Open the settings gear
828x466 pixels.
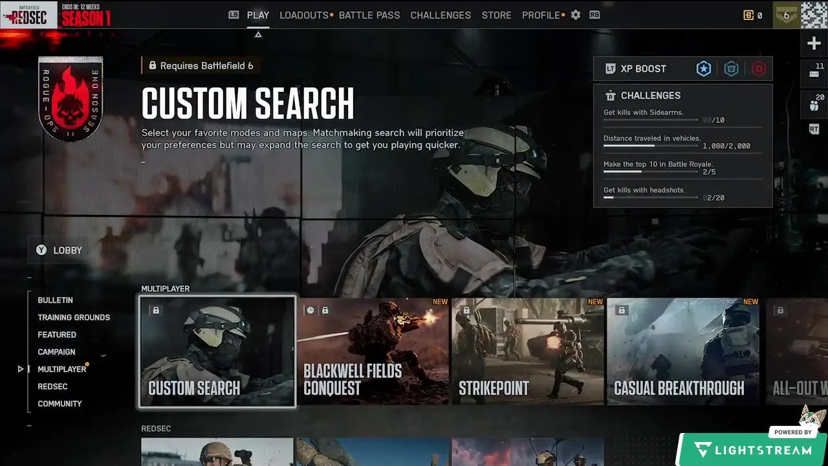[x=576, y=15]
